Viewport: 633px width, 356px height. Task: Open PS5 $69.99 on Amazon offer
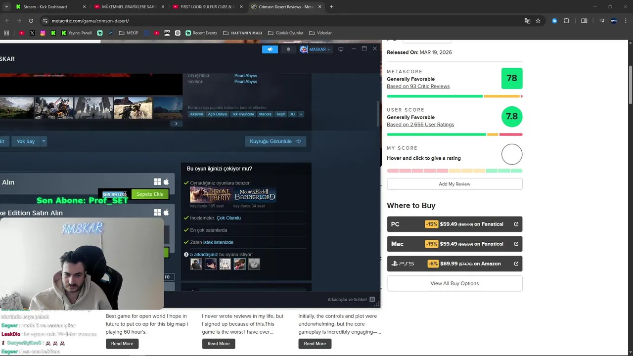click(454, 264)
